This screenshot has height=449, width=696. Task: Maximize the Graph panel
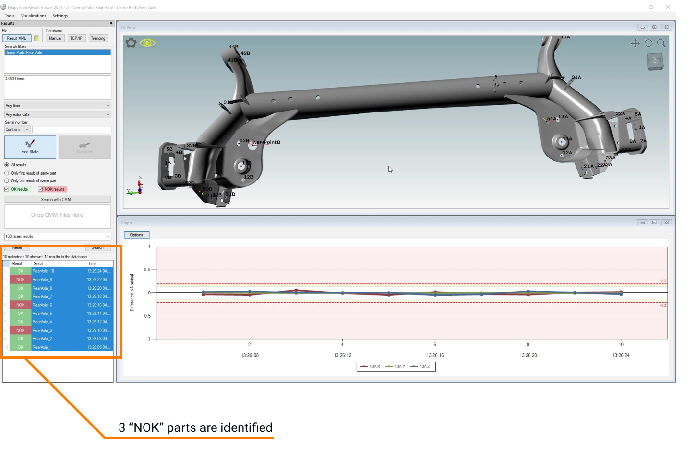tap(654, 223)
